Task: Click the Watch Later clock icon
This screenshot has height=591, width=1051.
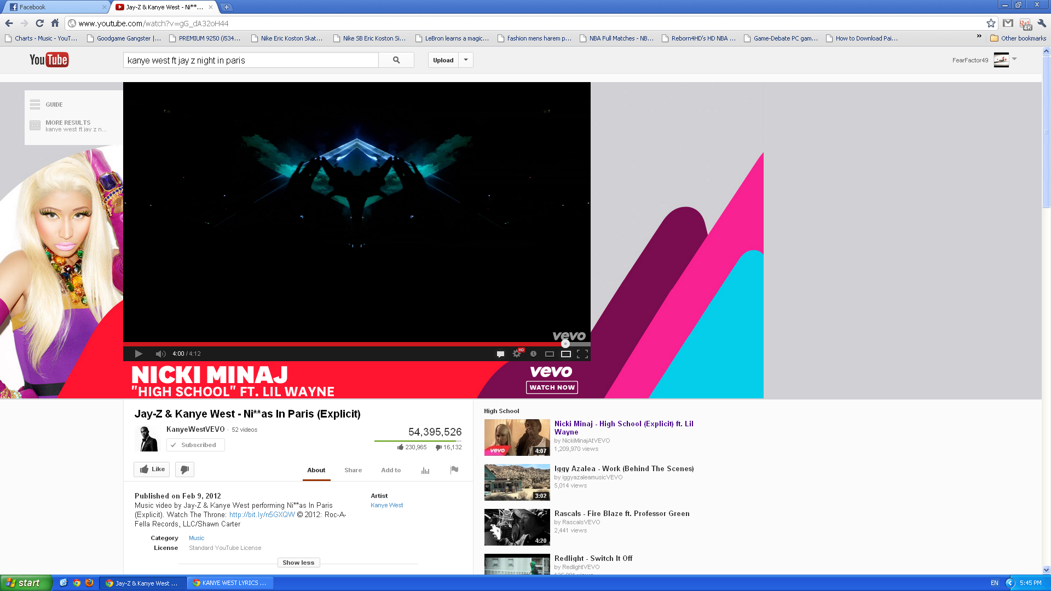Action: (533, 354)
